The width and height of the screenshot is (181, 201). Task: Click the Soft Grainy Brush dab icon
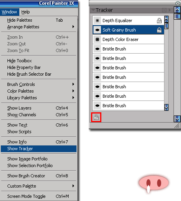(x=97, y=30)
